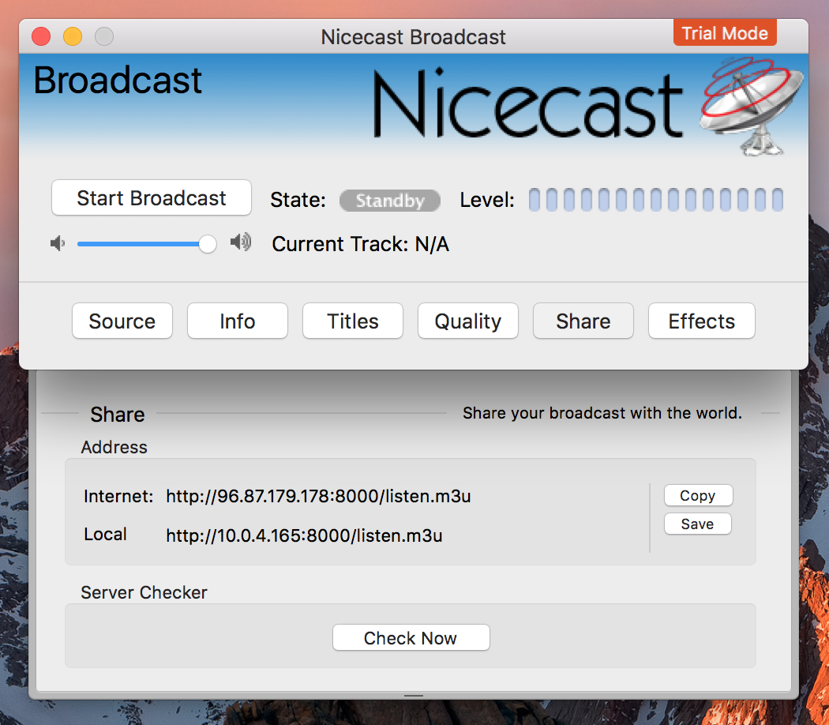Click the audio Level meter

[655, 200]
